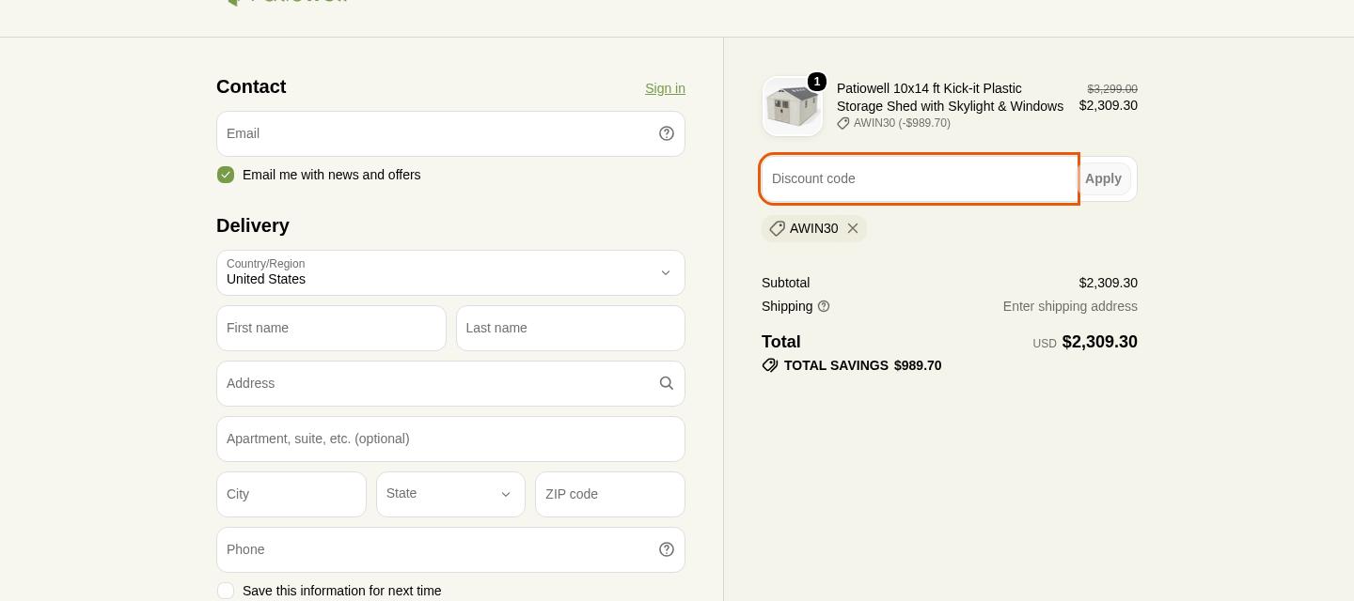Click the Patiowell Storage Shed product name
This screenshot has height=601, width=1354.
(950, 97)
